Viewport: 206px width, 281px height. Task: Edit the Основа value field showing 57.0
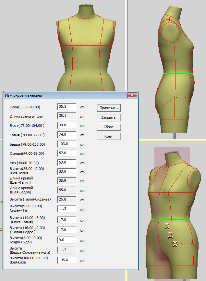tap(67, 153)
